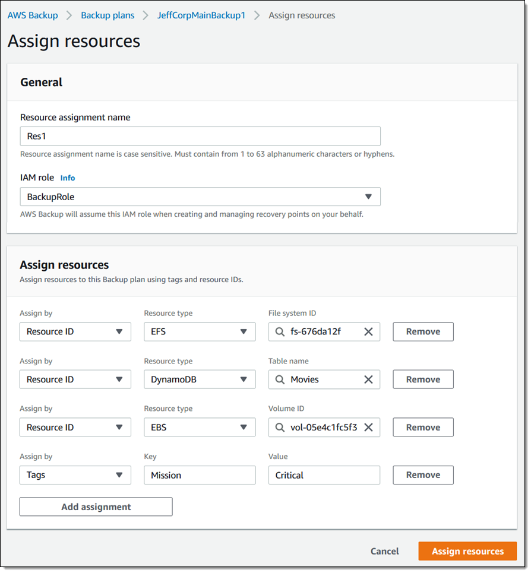Screen dimensions: 531x573
Task: Cancel the resource assignment
Action: 384,551
